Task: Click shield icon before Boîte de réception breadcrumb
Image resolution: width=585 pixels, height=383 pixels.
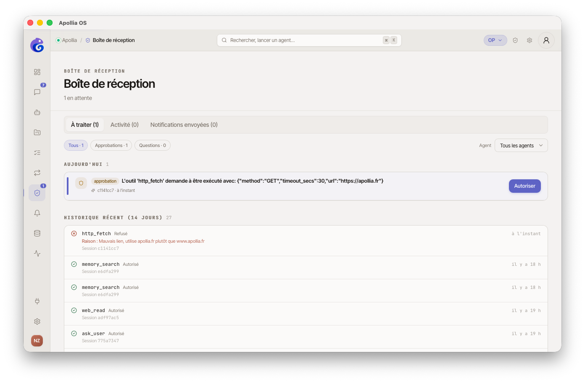Action: 88,40
